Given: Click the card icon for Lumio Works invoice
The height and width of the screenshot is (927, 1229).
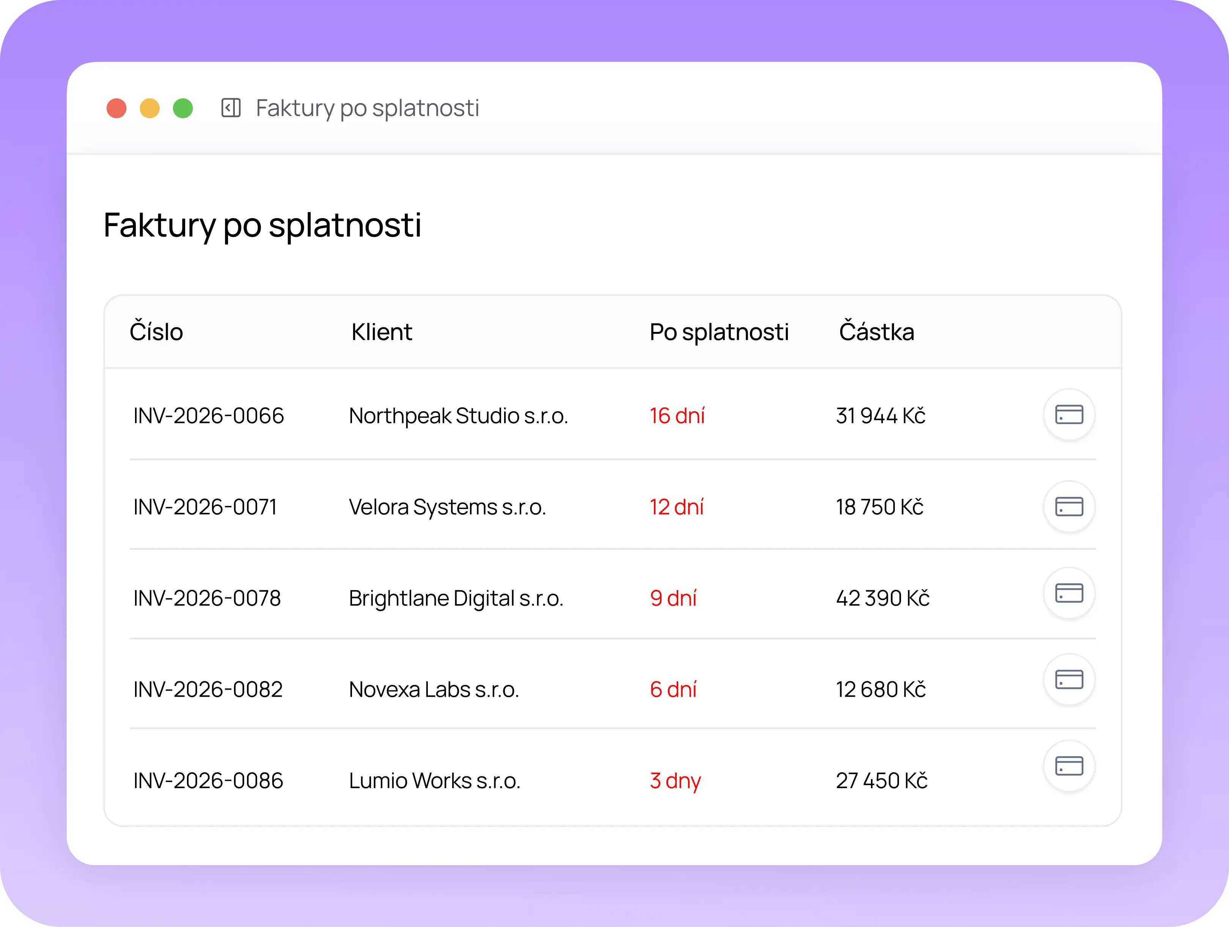Looking at the screenshot, I should pos(1069,766).
